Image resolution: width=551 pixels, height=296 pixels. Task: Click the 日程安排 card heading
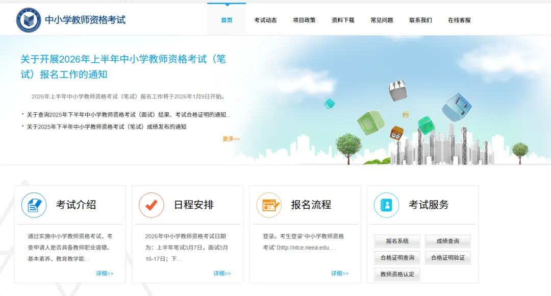[x=194, y=205]
